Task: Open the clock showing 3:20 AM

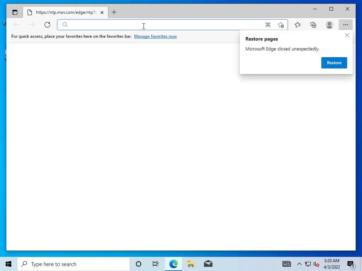Action: (x=332, y=264)
